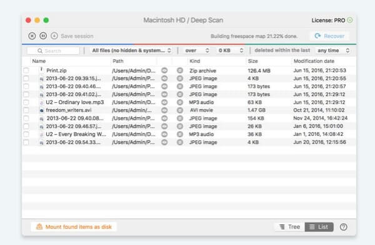Sort by Modification date column header
Screen dimensions: 375x245
point(314,61)
